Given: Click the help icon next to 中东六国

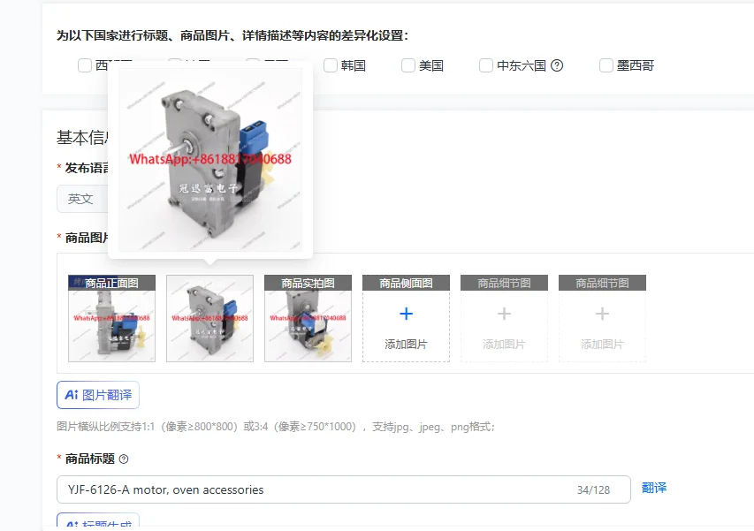Looking at the screenshot, I should coord(557,65).
